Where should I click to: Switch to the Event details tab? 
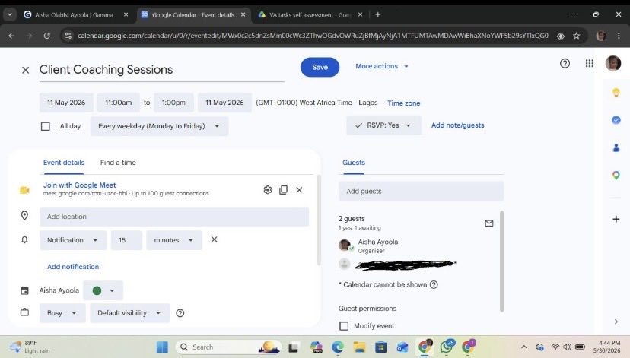(64, 163)
